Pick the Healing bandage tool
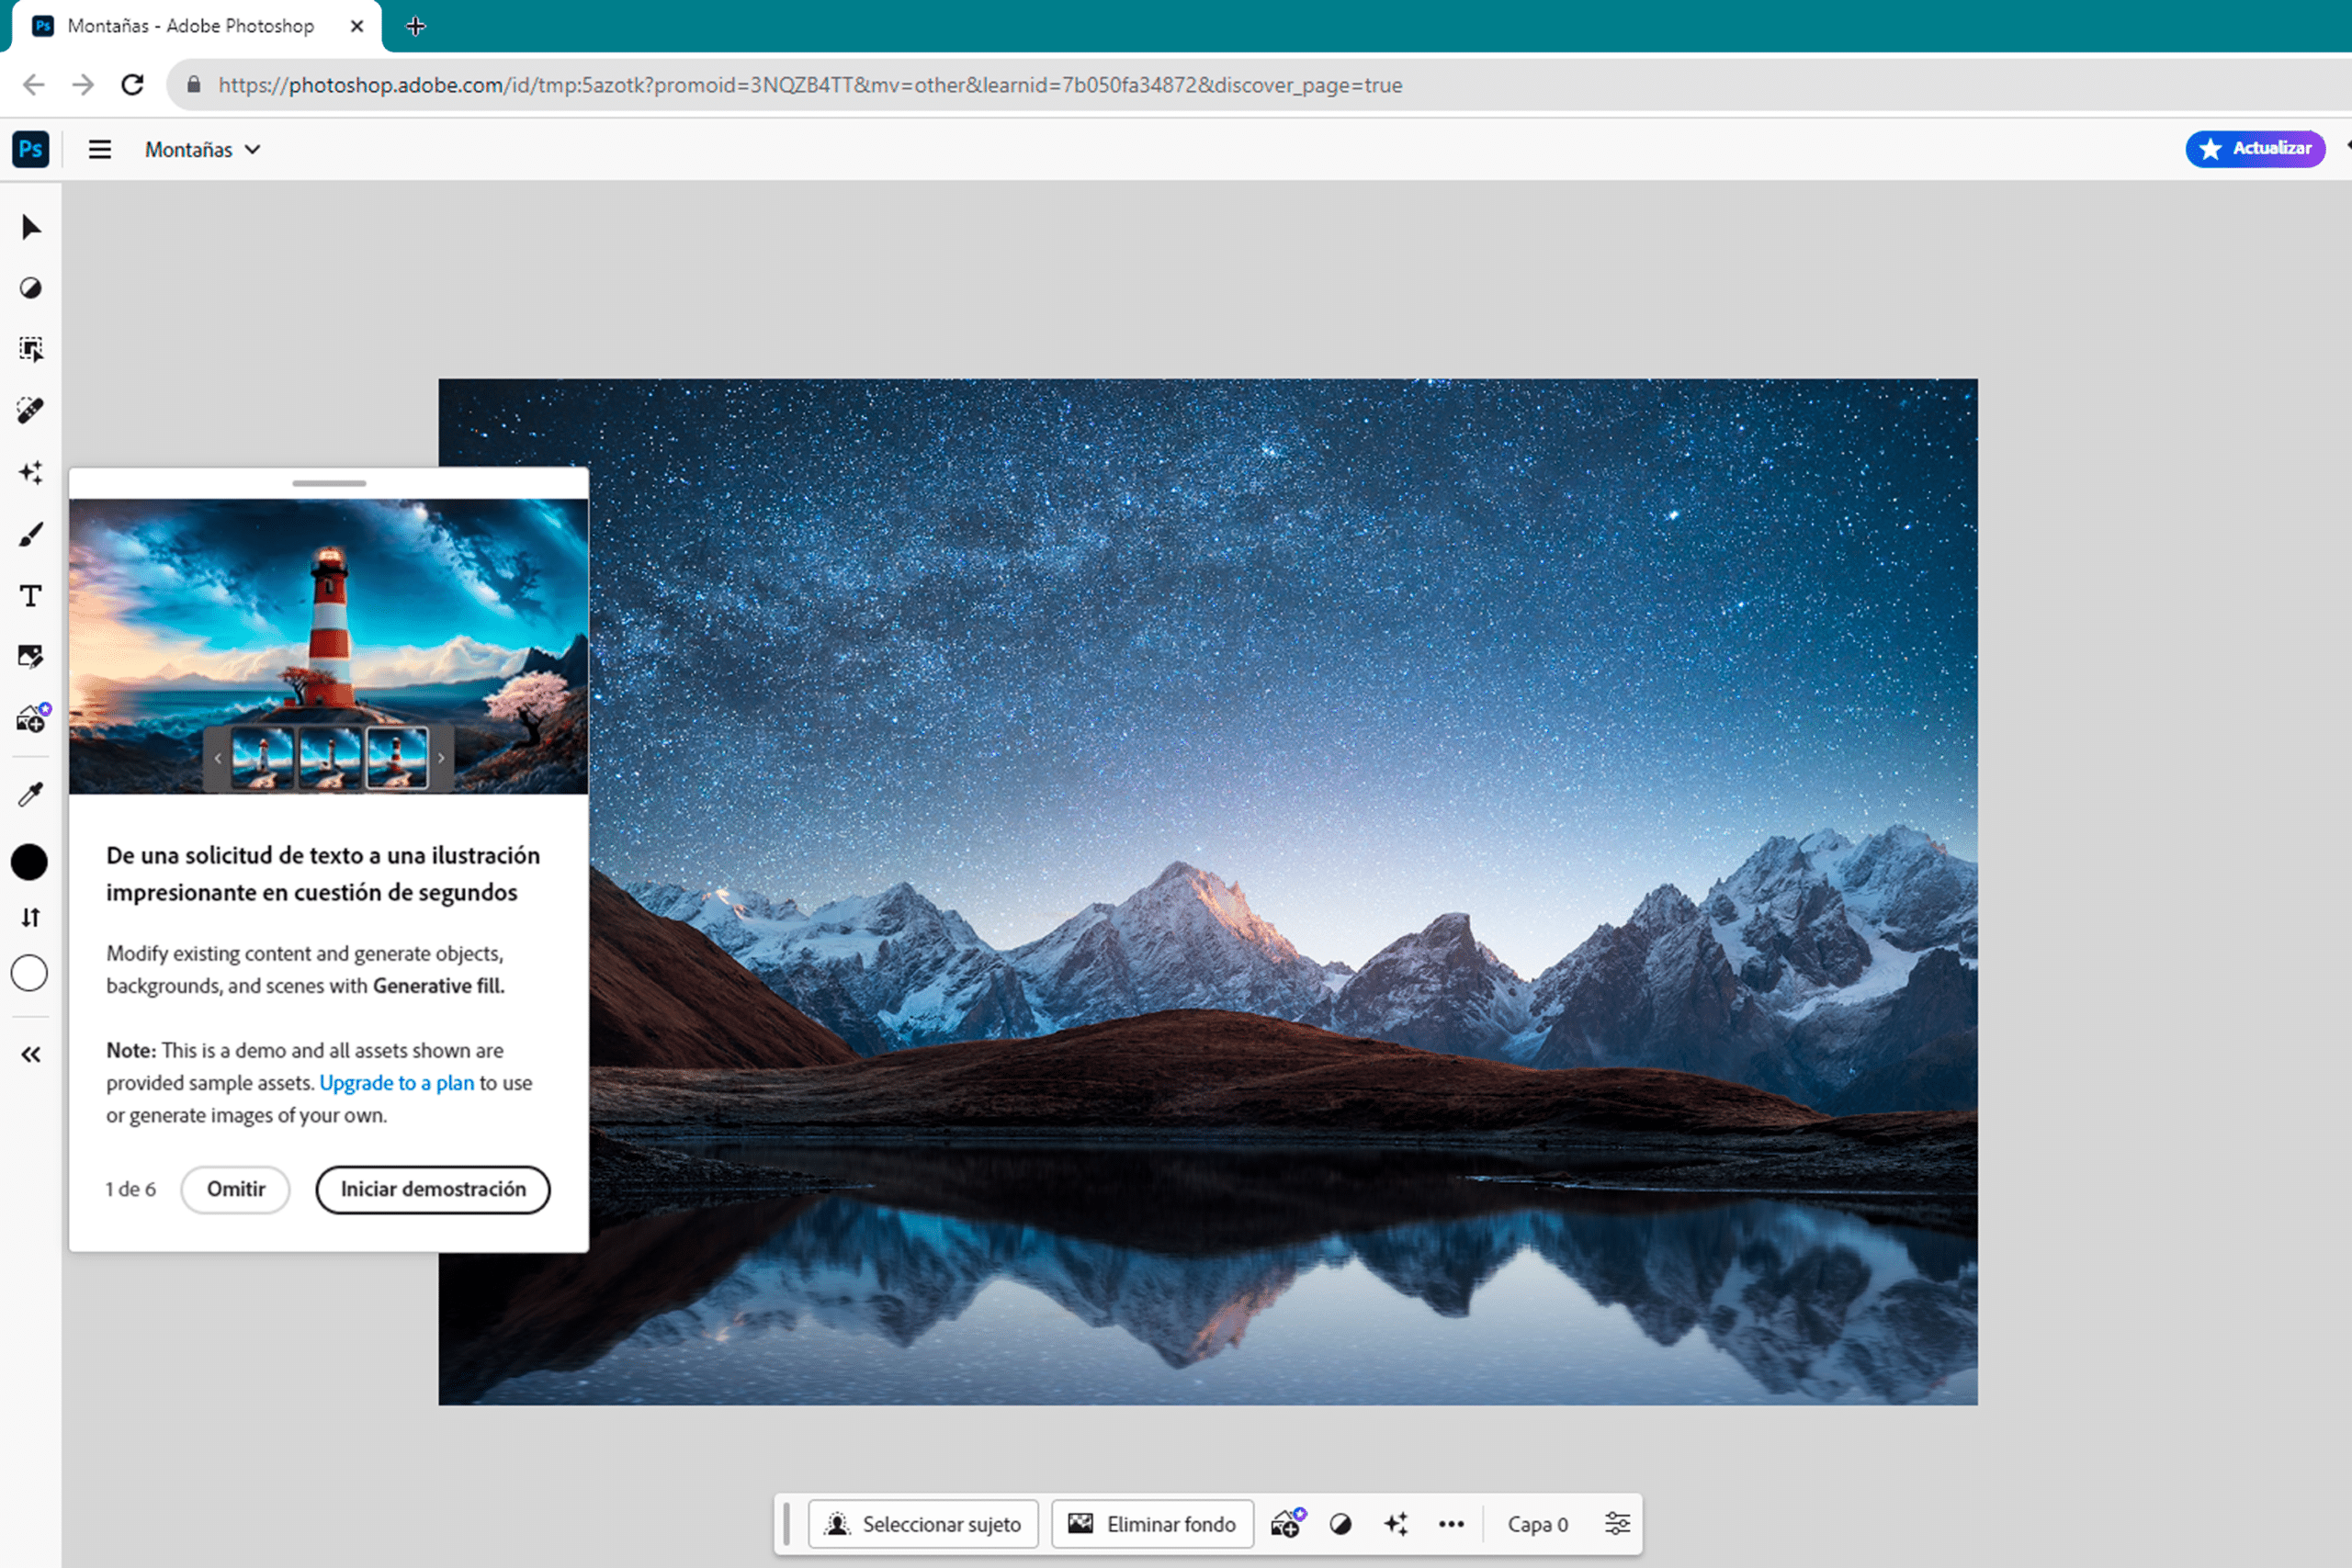2352x1568 pixels. coord(31,410)
